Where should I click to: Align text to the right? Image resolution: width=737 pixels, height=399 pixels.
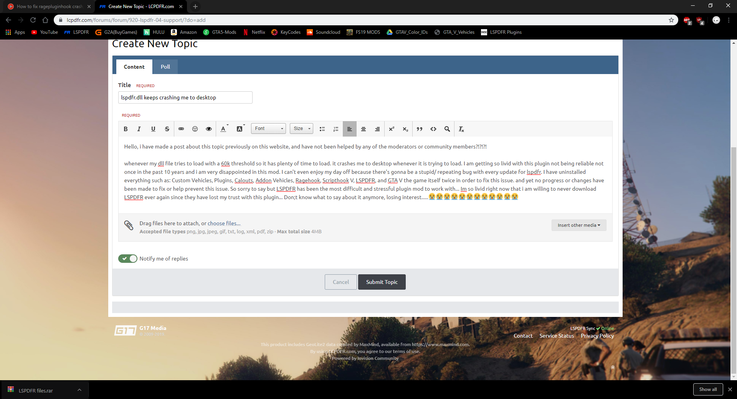377,129
